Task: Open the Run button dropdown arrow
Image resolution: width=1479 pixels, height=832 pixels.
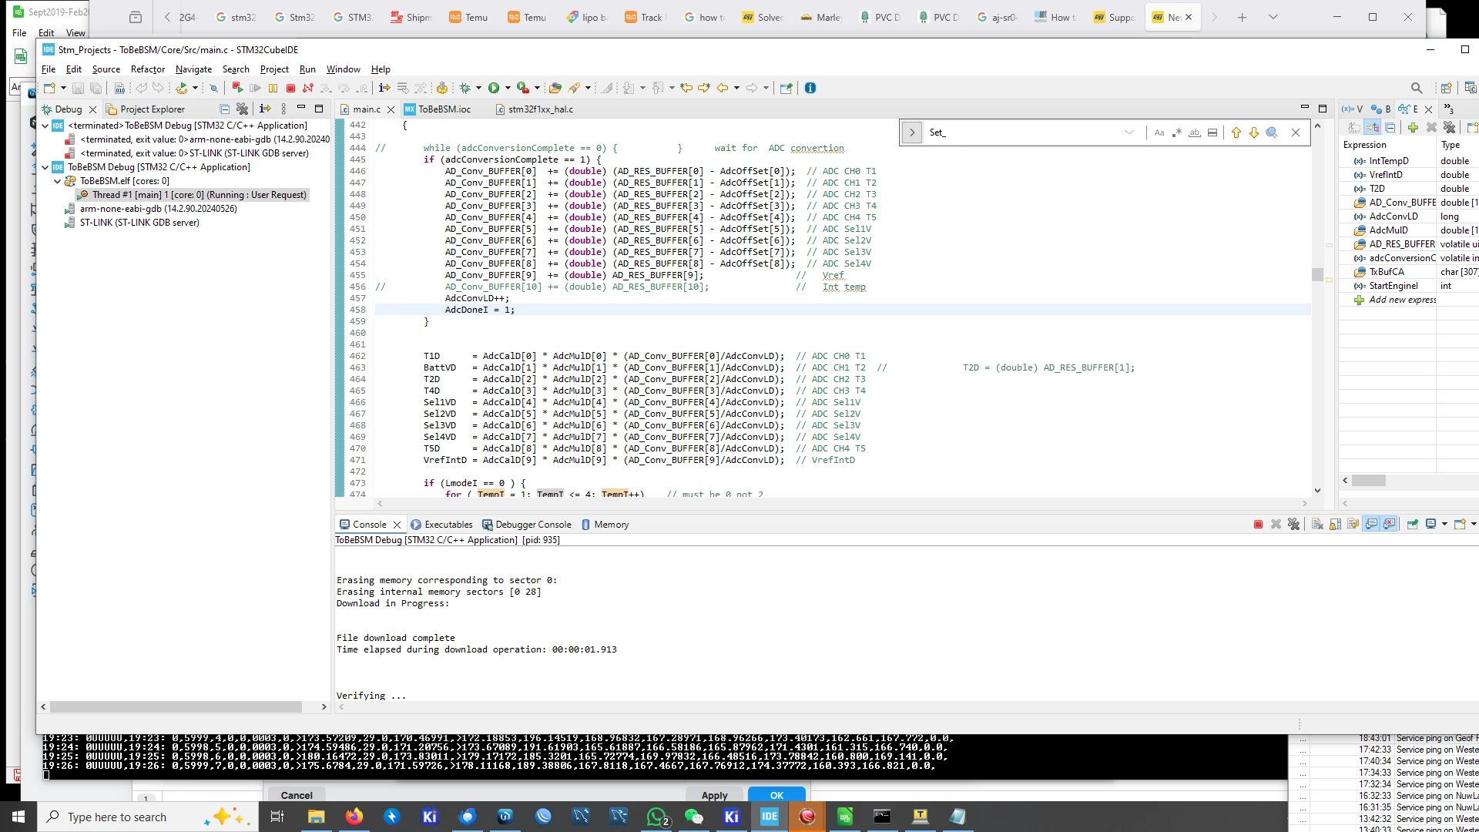Action: point(508,89)
